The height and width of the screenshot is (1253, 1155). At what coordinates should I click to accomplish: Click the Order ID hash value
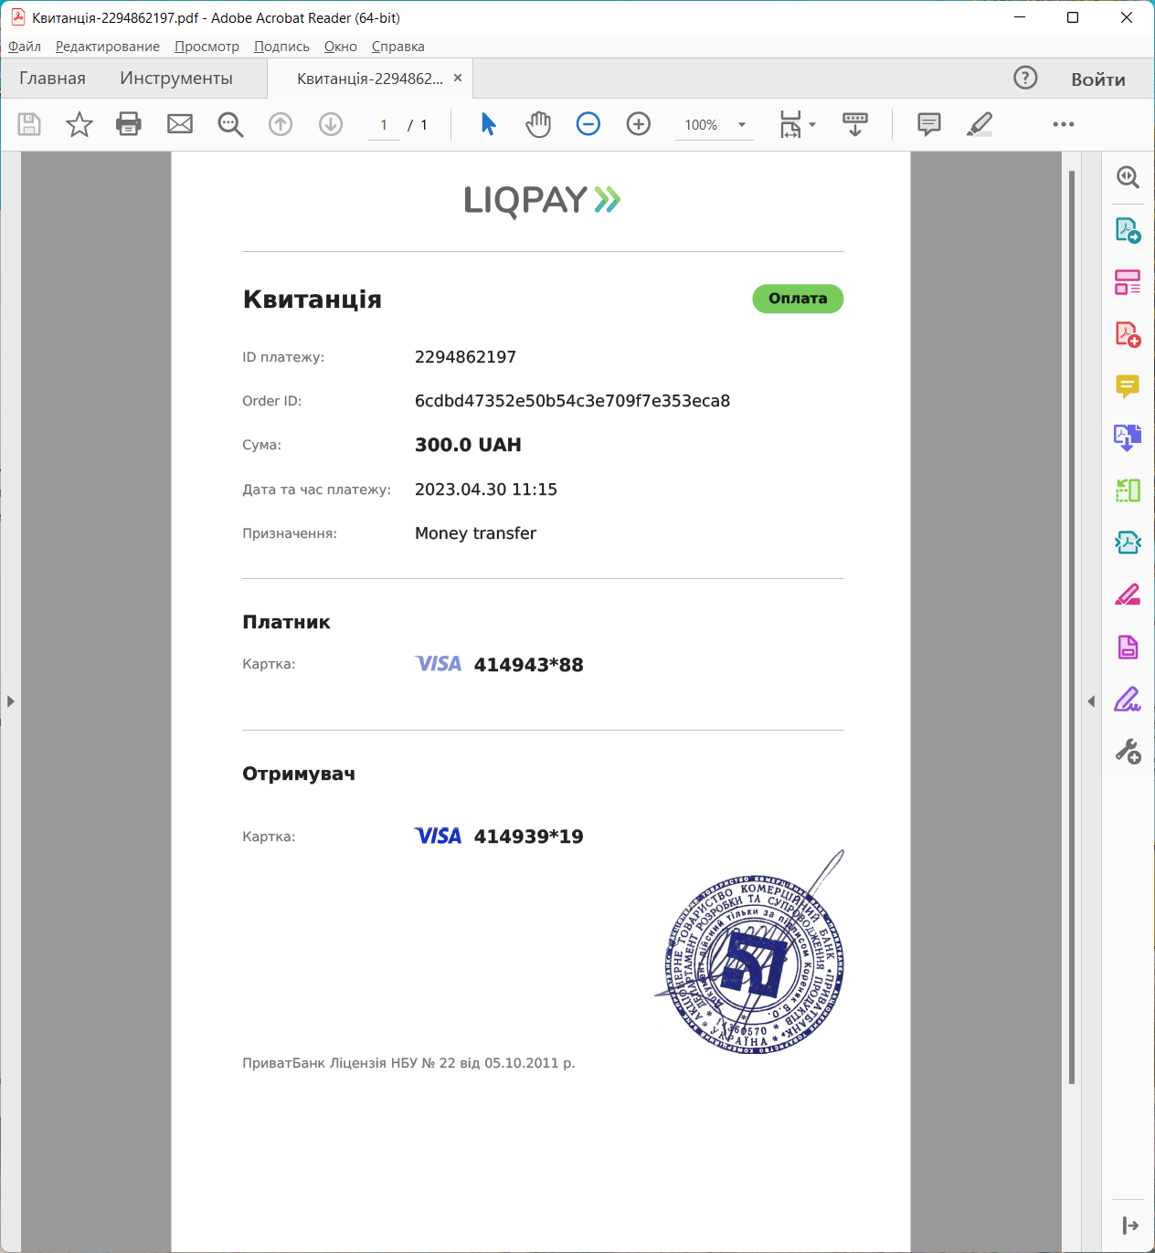[572, 401]
